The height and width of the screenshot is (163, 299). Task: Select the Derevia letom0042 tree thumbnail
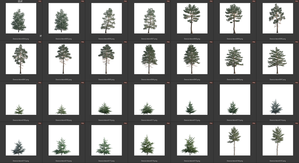[64, 59]
